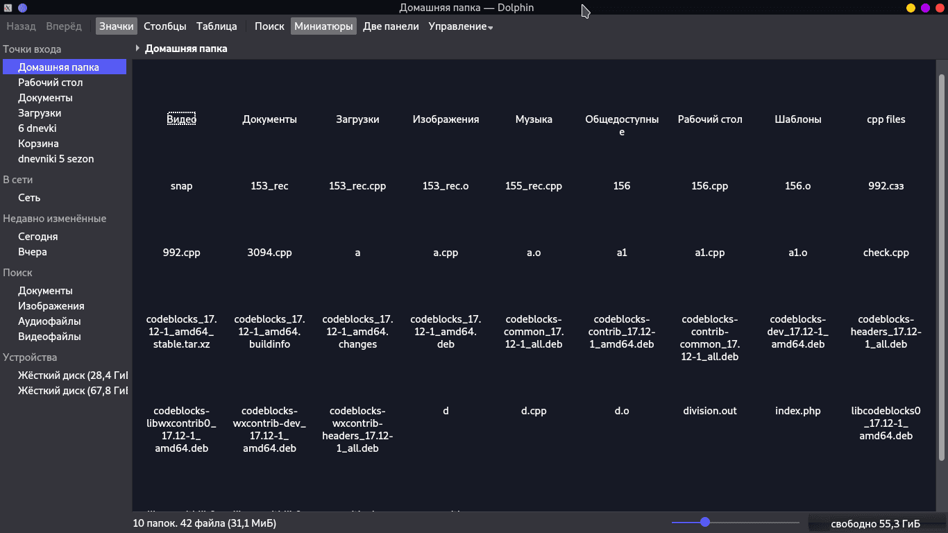Click the free space indicator bar
Image resolution: width=948 pixels, height=533 pixels.
pyautogui.click(x=875, y=523)
